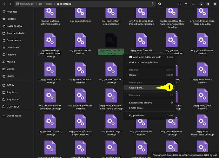Image resolution: width=219 pixels, height=158 pixels.
Task: Switch to list view using toolbar icon
Action: coord(180,4)
